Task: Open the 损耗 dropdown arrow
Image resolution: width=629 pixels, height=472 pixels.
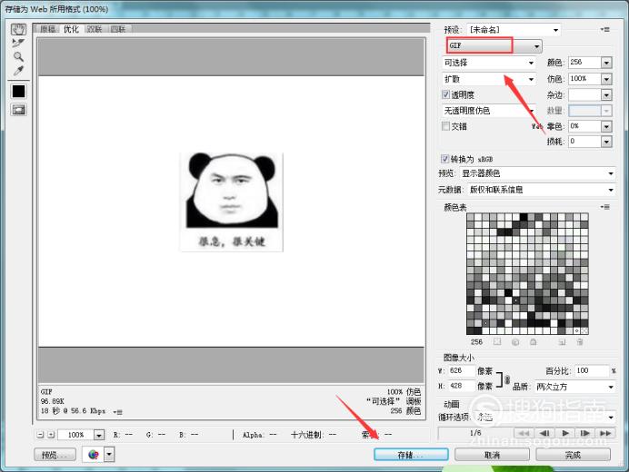Action: click(606, 142)
